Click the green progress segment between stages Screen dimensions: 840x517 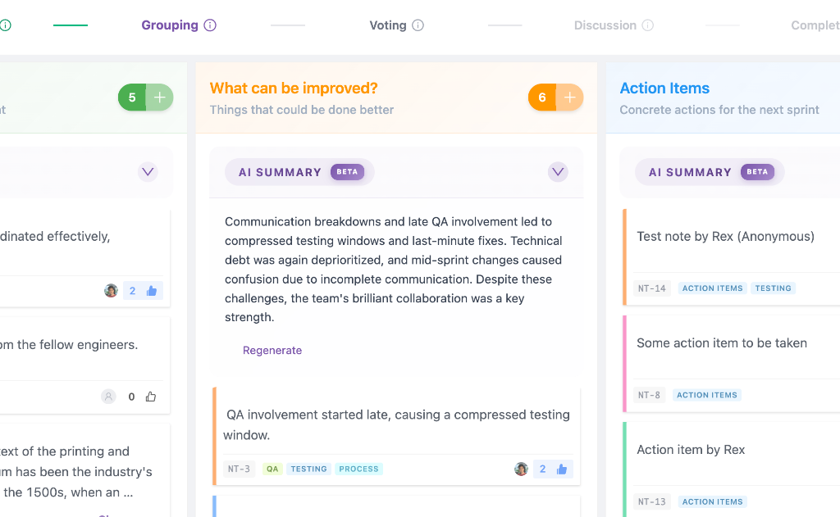point(70,25)
